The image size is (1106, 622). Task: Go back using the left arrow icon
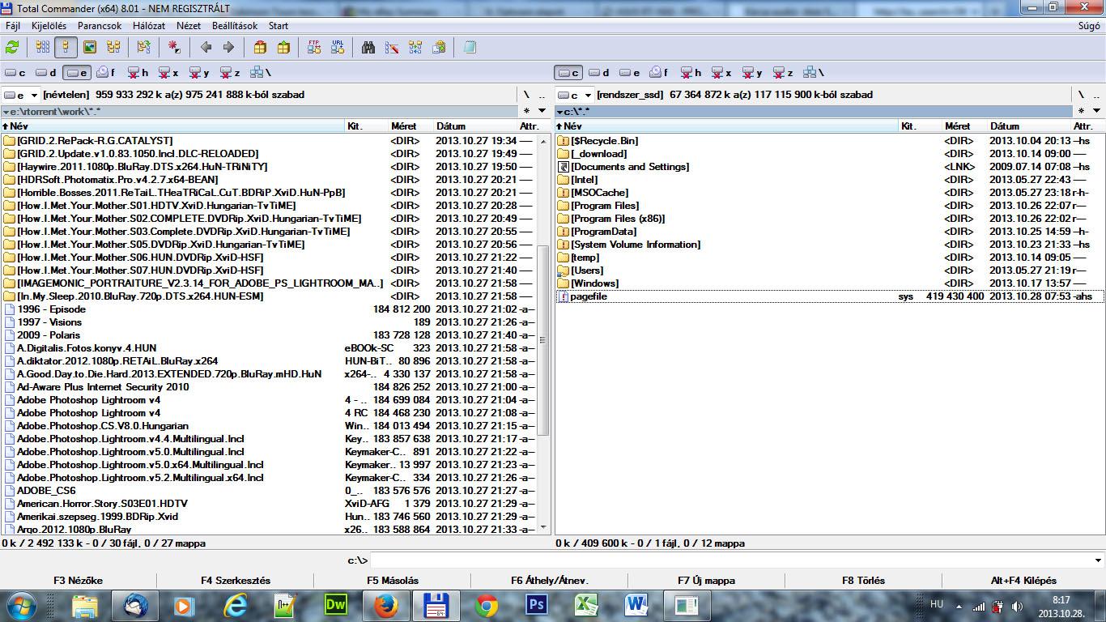click(206, 48)
